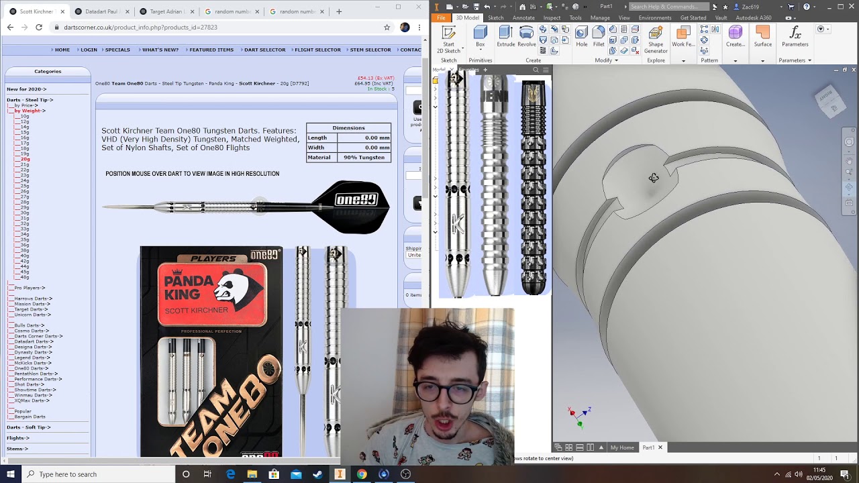Open Autodesk App Store cart icon
Image resolution: width=859 pixels, height=483 pixels.
(791, 7)
